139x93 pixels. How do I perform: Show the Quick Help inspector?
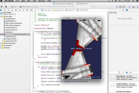(x=127, y=10)
